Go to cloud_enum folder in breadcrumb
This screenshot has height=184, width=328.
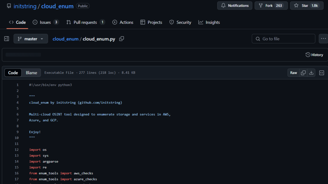(65, 39)
